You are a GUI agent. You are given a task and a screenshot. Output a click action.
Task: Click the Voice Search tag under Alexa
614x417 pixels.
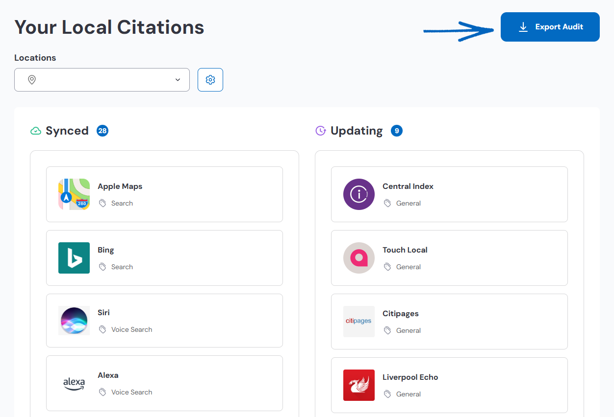coord(132,392)
